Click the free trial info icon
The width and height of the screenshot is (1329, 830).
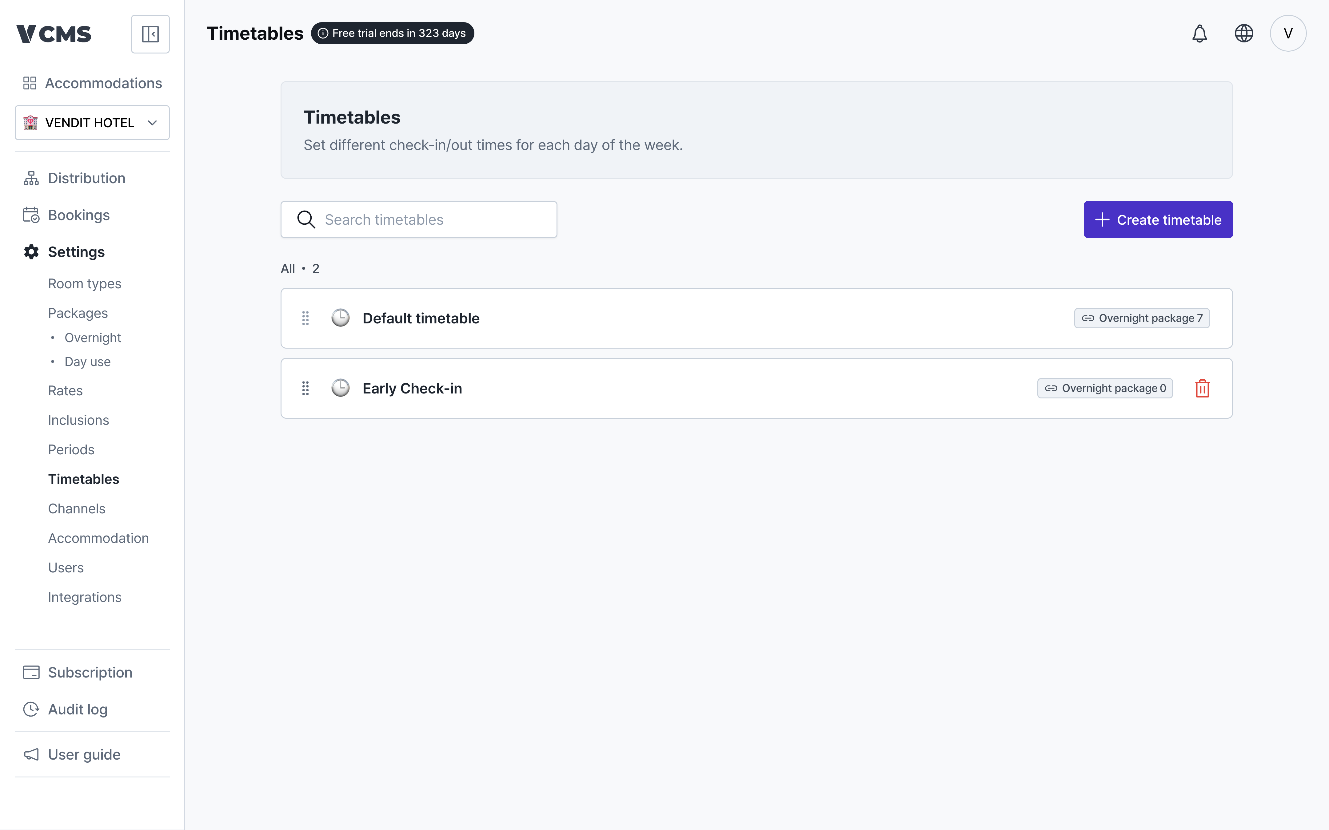point(323,34)
